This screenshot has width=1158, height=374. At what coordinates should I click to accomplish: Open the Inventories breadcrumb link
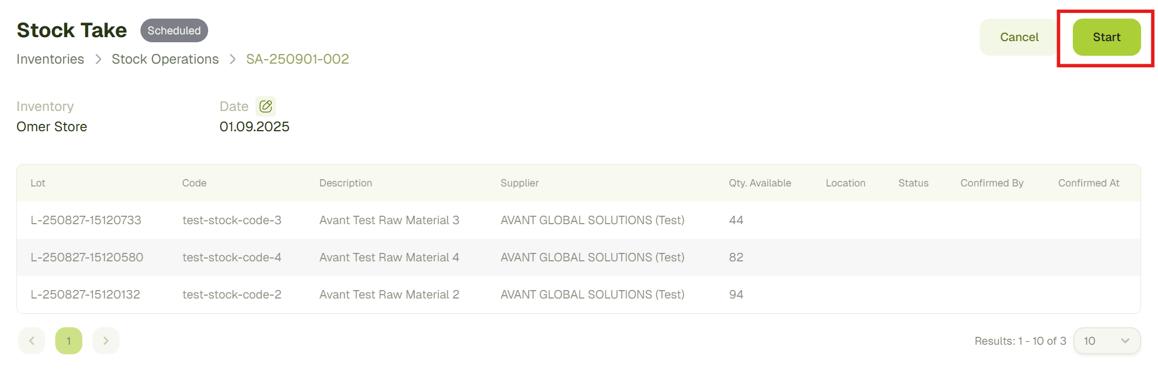pyautogui.click(x=50, y=59)
